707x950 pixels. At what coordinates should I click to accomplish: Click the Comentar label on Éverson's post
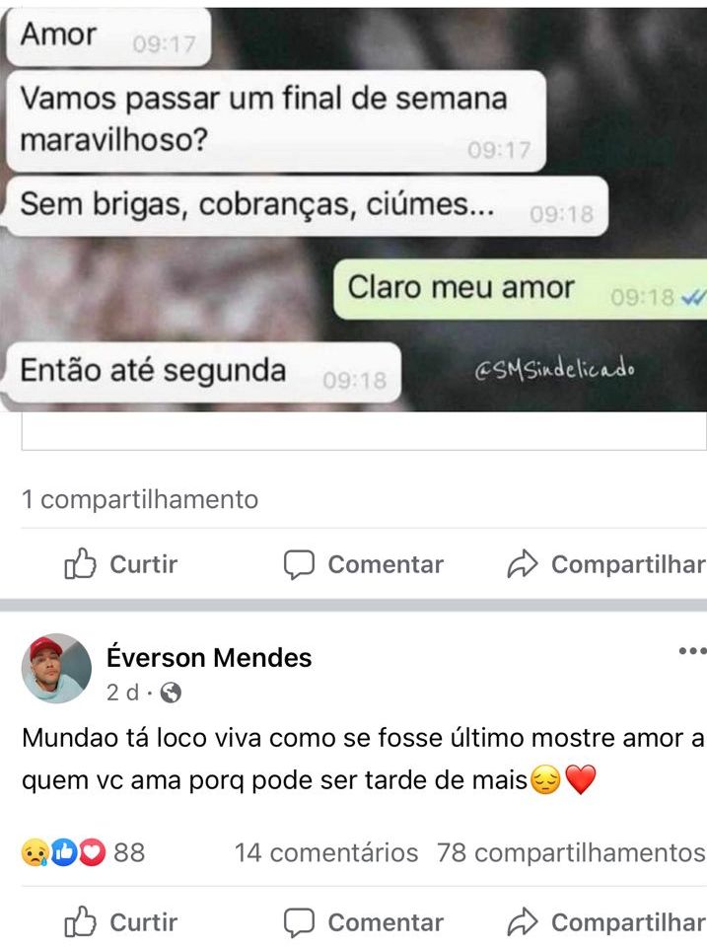(x=386, y=922)
